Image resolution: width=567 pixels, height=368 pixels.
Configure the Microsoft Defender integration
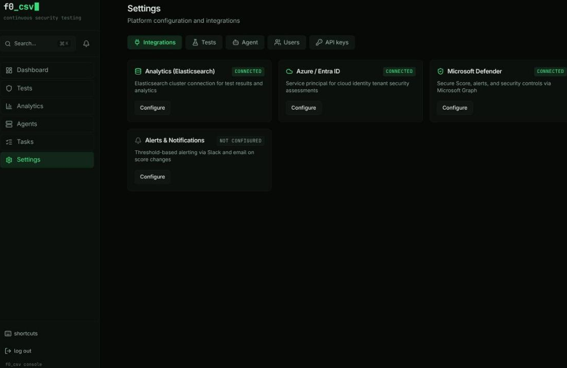pos(455,108)
